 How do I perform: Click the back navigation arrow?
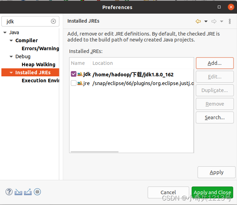(198, 21)
